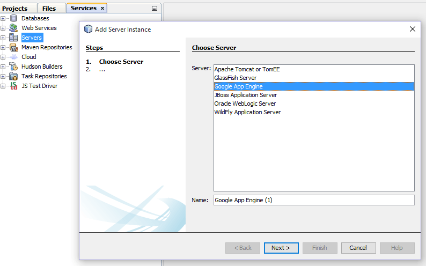Click the Databases icon in Services tree
Viewport: 426px width, 266px height.
13,18
